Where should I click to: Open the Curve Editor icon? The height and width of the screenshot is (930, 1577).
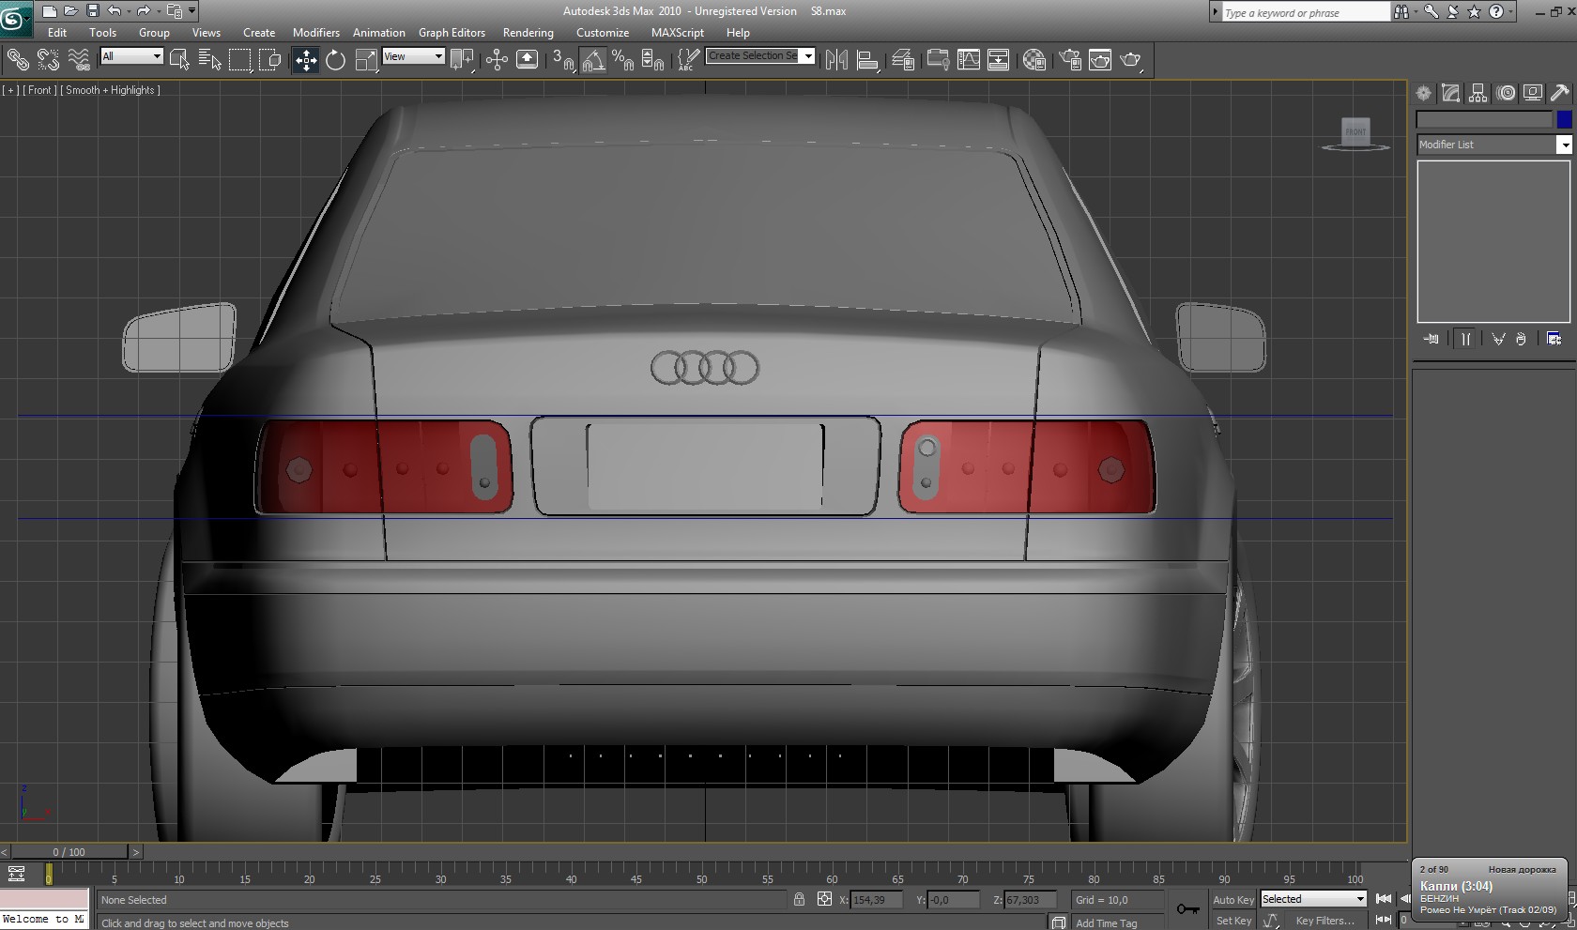968,60
